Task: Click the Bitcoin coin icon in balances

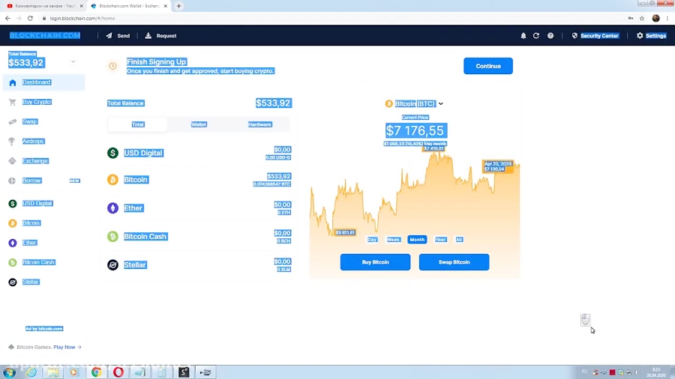Action: pos(112,180)
